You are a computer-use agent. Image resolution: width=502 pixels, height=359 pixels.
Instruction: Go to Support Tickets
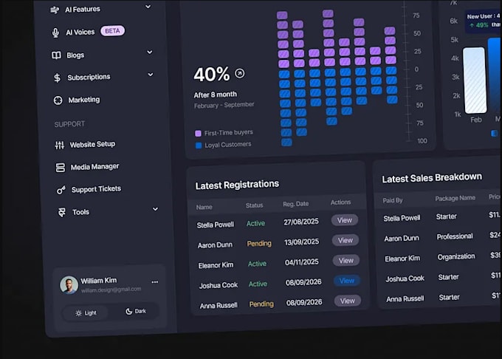point(97,189)
